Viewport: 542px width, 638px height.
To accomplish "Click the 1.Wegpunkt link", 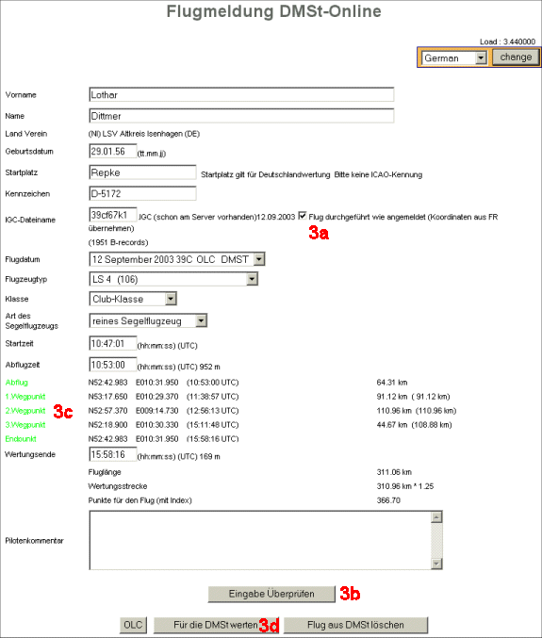I will [25, 397].
